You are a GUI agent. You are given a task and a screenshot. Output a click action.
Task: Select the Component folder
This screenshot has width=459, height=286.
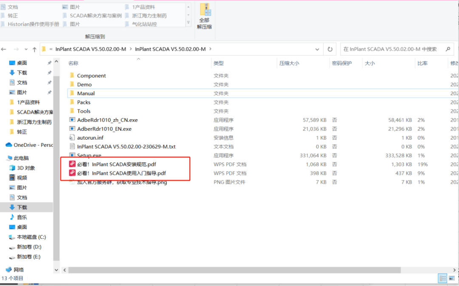click(x=91, y=76)
